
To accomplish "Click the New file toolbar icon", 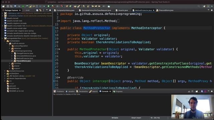I will click(x=3, y=6).
